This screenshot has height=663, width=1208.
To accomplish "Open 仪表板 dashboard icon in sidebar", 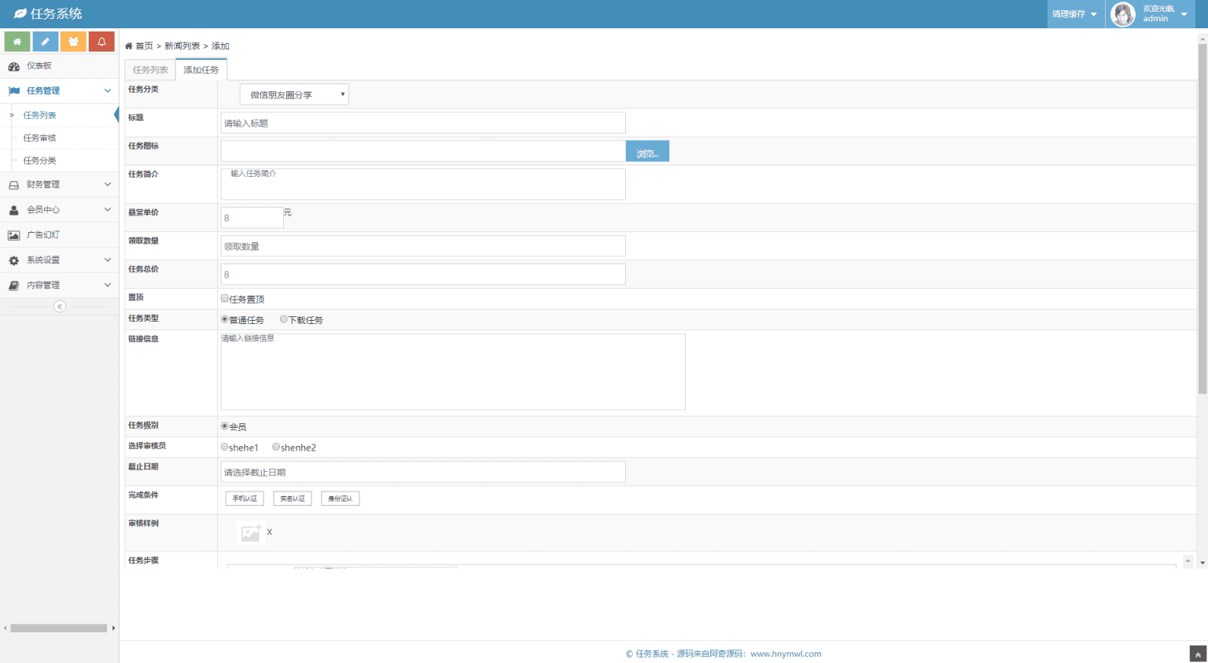I will 14,66.
